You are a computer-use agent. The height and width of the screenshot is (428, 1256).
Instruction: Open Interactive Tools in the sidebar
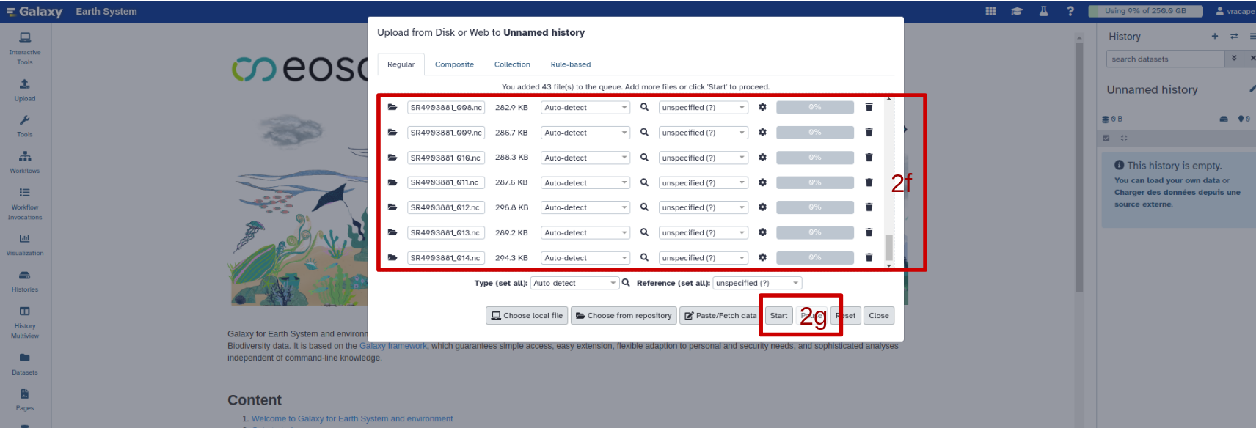[25, 48]
